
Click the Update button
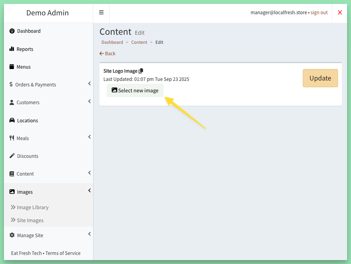320,78
